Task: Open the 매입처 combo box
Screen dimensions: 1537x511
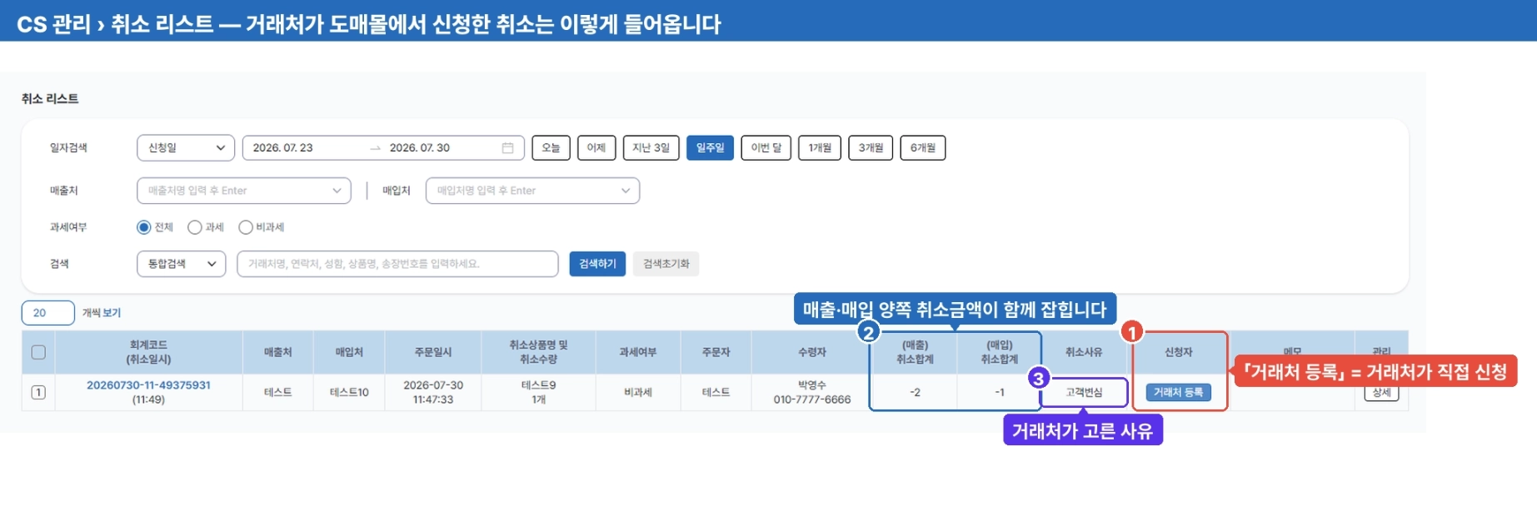Action: [532, 191]
